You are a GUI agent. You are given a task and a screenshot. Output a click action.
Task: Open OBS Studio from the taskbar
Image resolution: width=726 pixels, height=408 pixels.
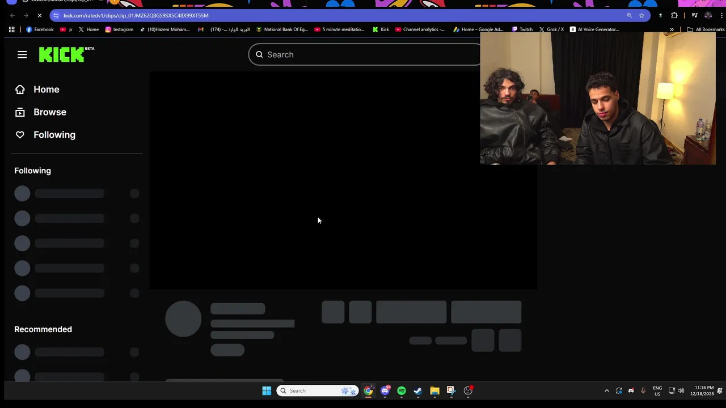click(x=468, y=390)
